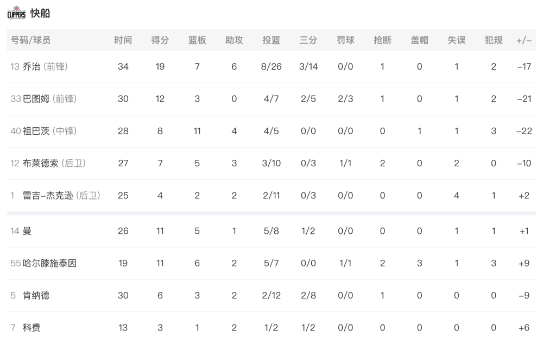Select bench player 曼
Viewport: 543px width, 343px height.
pos(27,231)
